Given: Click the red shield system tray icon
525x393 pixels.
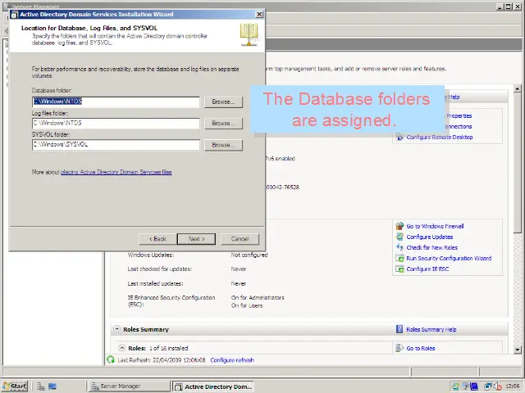Looking at the screenshot, I should (498, 386).
